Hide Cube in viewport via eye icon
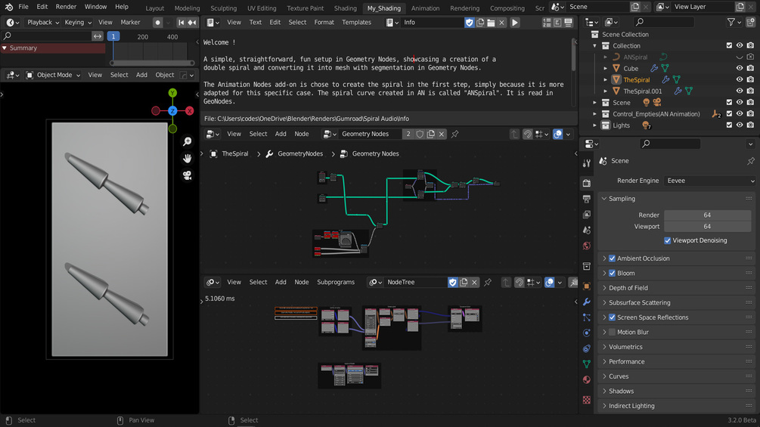The height and width of the screenshot is (427, 760). pyautogui.click(x=740, y=68)
